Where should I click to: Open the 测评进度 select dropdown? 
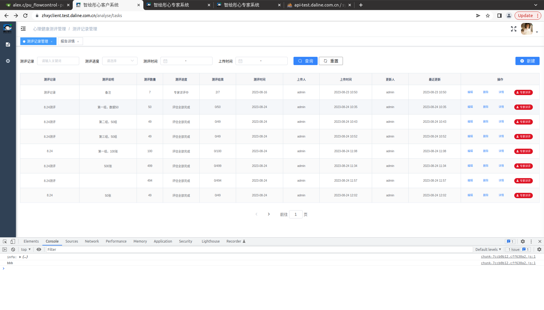[x=120, y=61]
